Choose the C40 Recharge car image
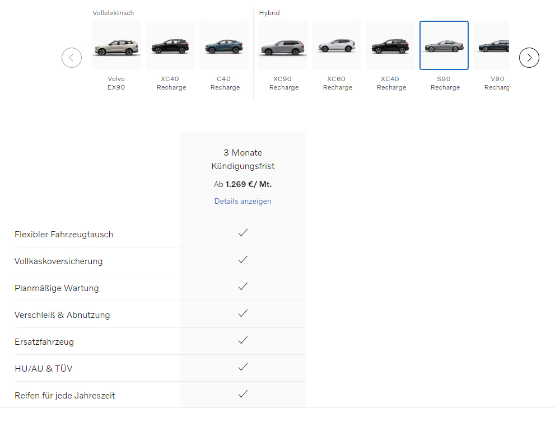 pyautogui.click(x=224, y=45)
